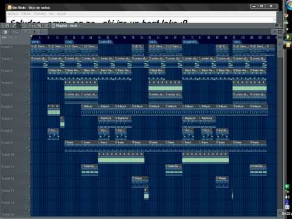Viewport: 292px width, 219px height.
Task: Jump to the last Intro marker
Action: pos(237,42)
